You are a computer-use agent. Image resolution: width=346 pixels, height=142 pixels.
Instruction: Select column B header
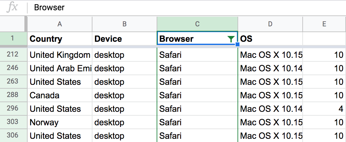tap(125, 23)
